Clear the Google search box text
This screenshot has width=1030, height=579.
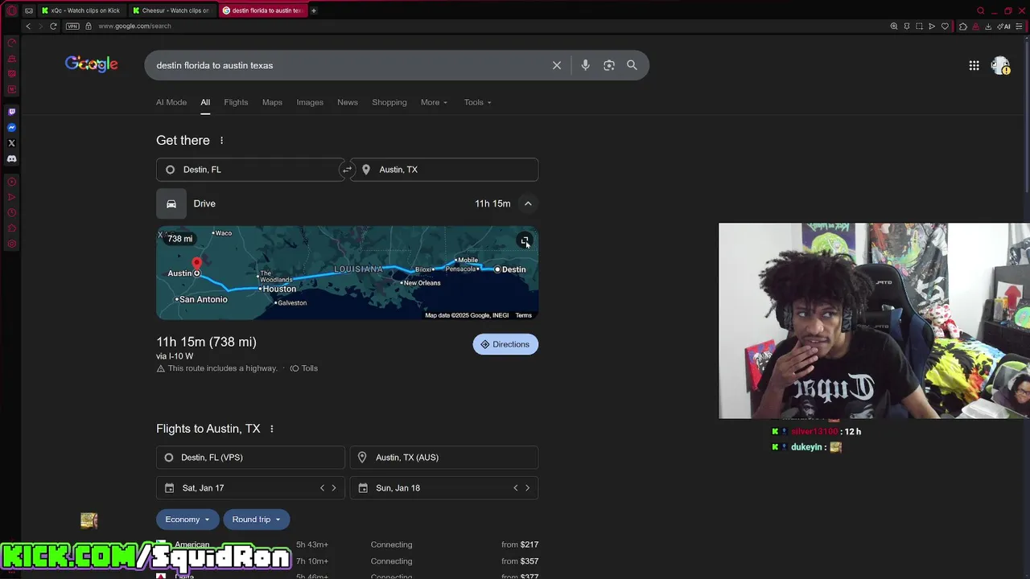[x=557, y=65]
